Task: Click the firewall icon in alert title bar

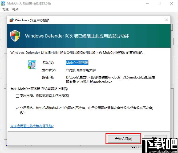Action: click(11, 20)
